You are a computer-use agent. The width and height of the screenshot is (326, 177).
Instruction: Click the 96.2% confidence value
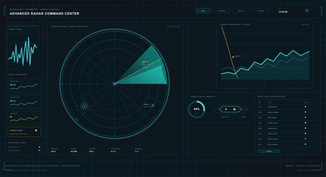coord(113,151)
